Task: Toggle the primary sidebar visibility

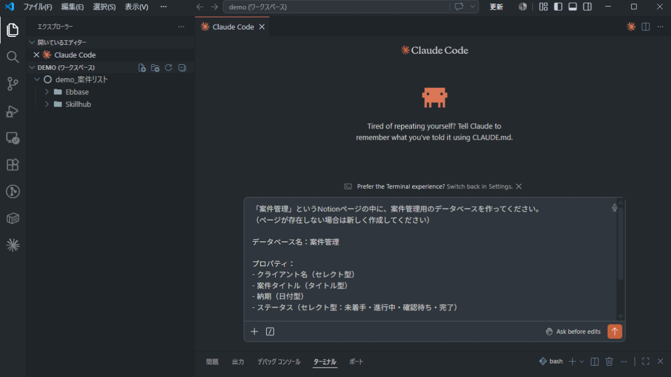Action: 558,7
